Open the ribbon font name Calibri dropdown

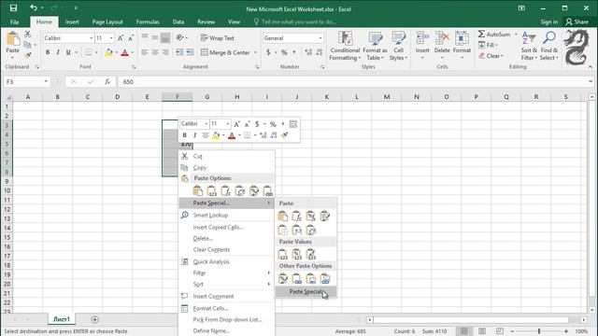pyautogui.click(x=92, y=38)
